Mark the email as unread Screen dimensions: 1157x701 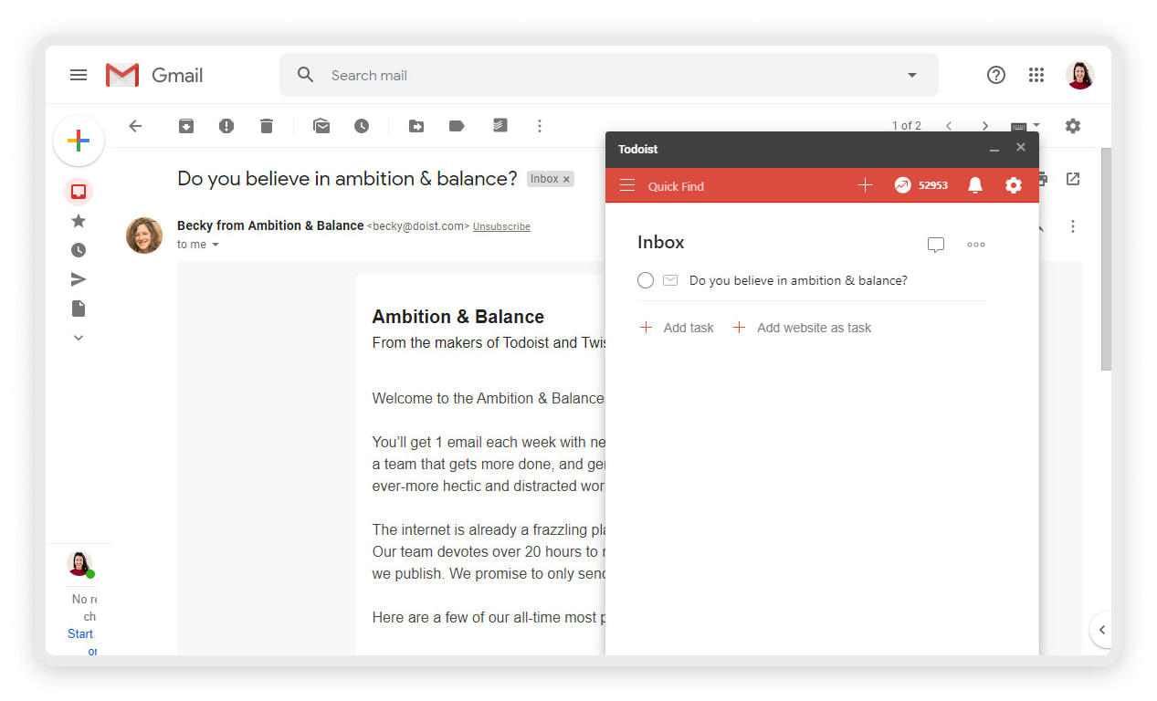point(321,126)
